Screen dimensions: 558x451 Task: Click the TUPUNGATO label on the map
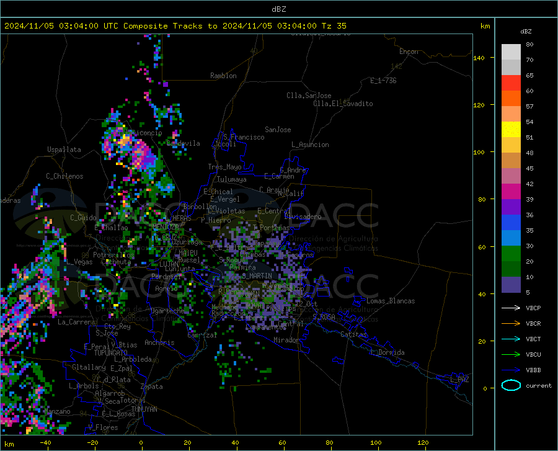coord(111,353)
